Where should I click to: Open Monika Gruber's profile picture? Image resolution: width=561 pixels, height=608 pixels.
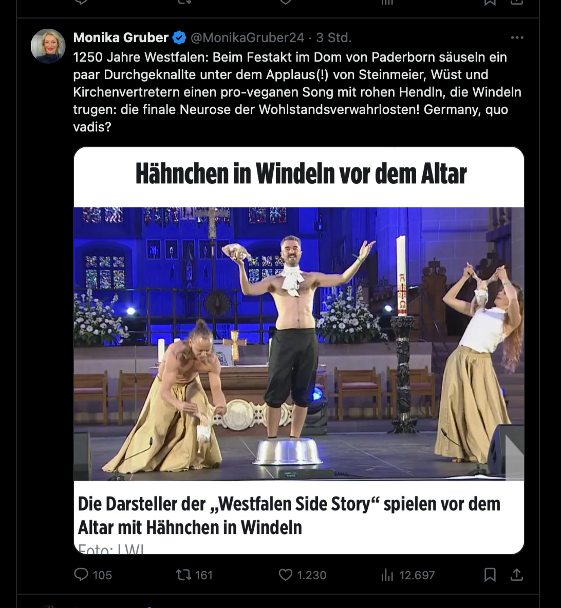point(48,46)
